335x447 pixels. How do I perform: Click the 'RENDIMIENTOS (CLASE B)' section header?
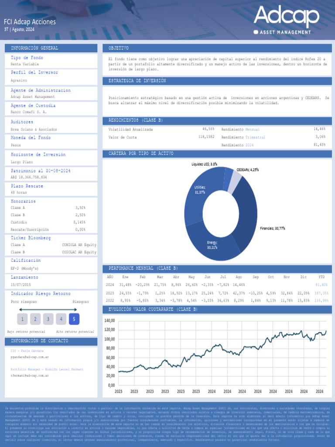click(136, 120)
